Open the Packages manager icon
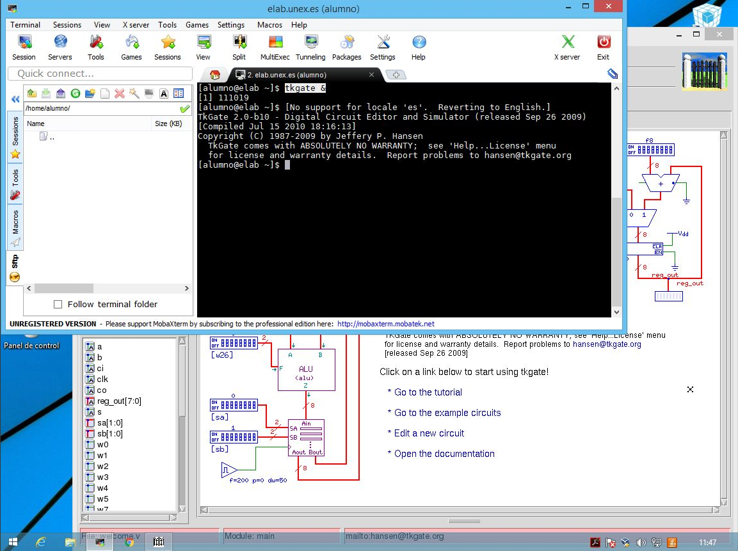This screenshot has width=738, height=551. [347, 47]
